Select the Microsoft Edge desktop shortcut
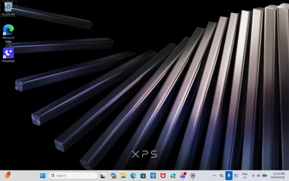This screenshot has height=181, width=289. (x=8, y=34)
